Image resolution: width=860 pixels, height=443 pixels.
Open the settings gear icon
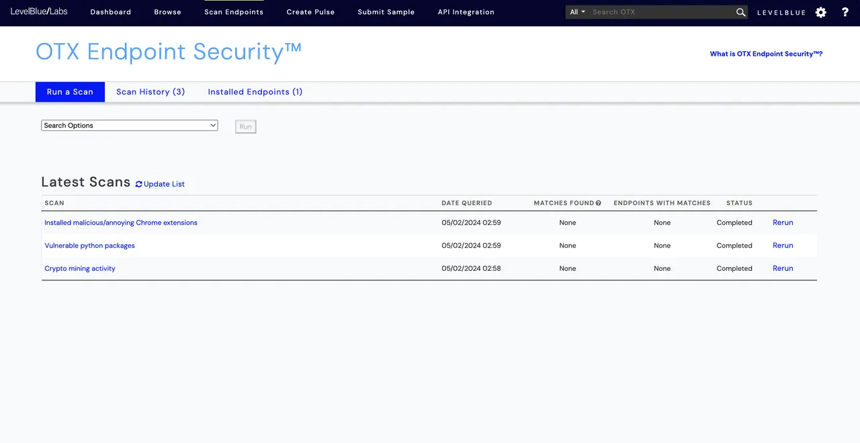point(820,12)
